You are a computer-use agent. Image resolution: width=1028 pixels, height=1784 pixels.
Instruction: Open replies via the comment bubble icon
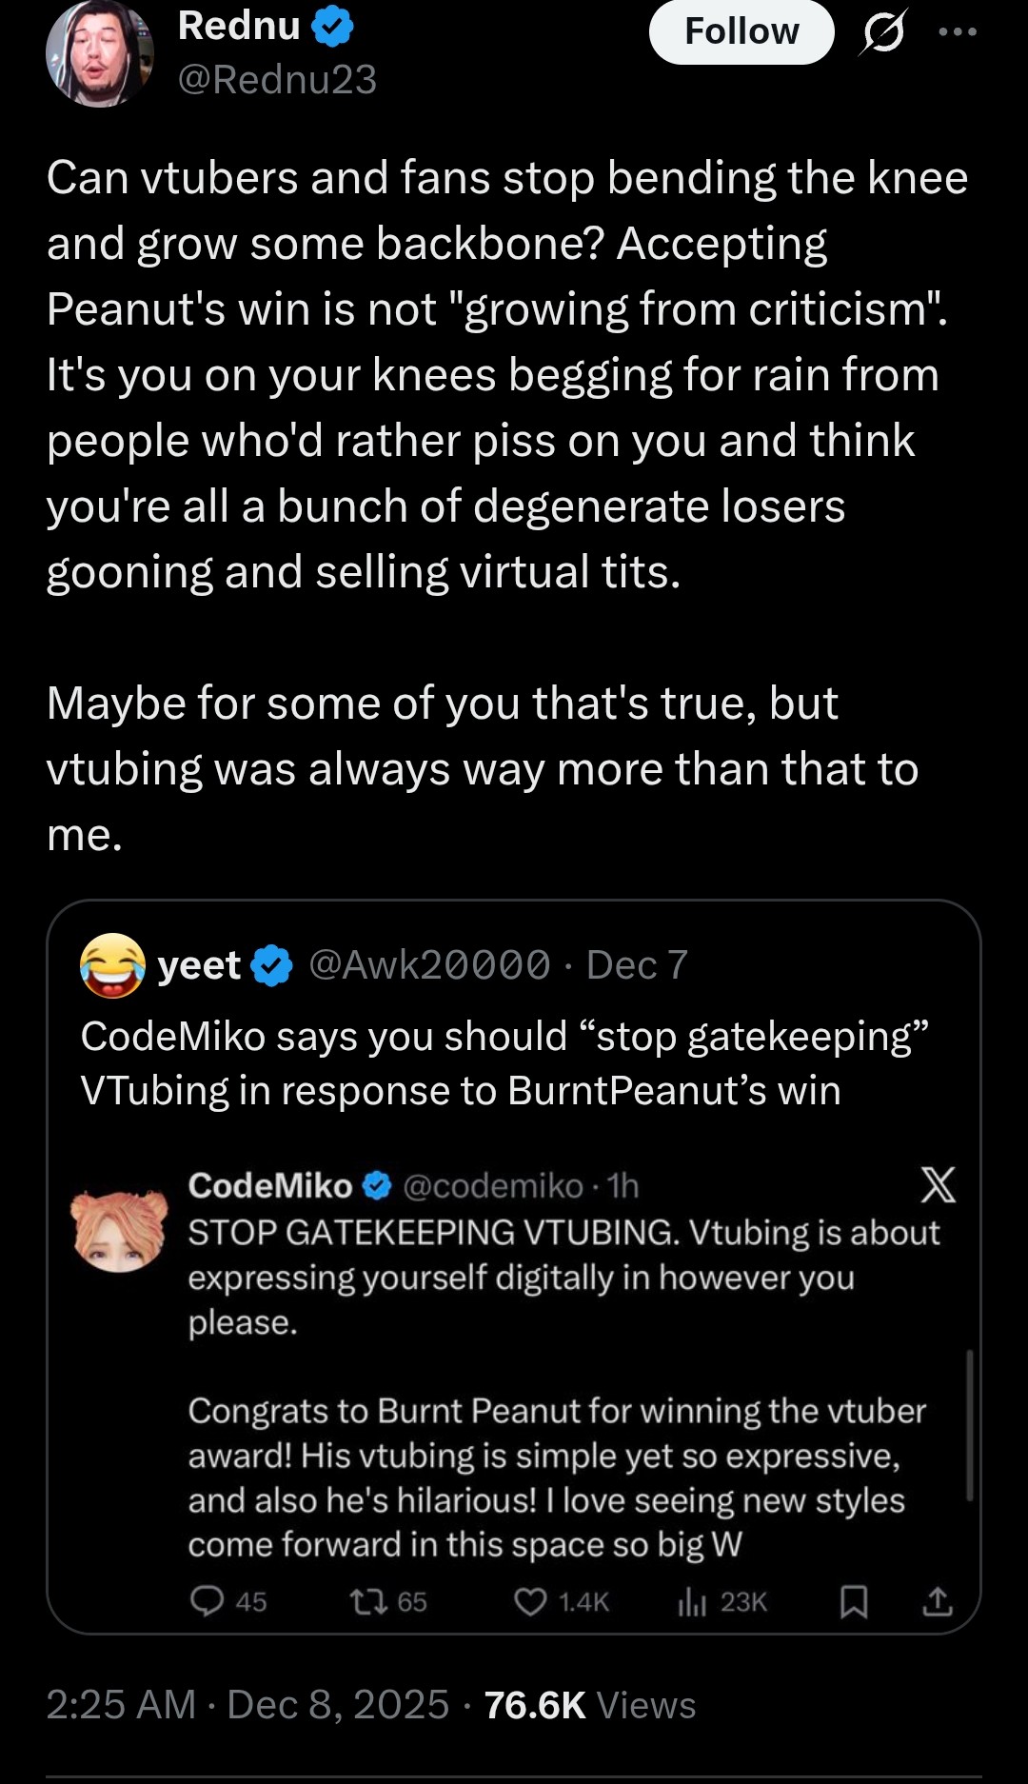click(207, 1601)
